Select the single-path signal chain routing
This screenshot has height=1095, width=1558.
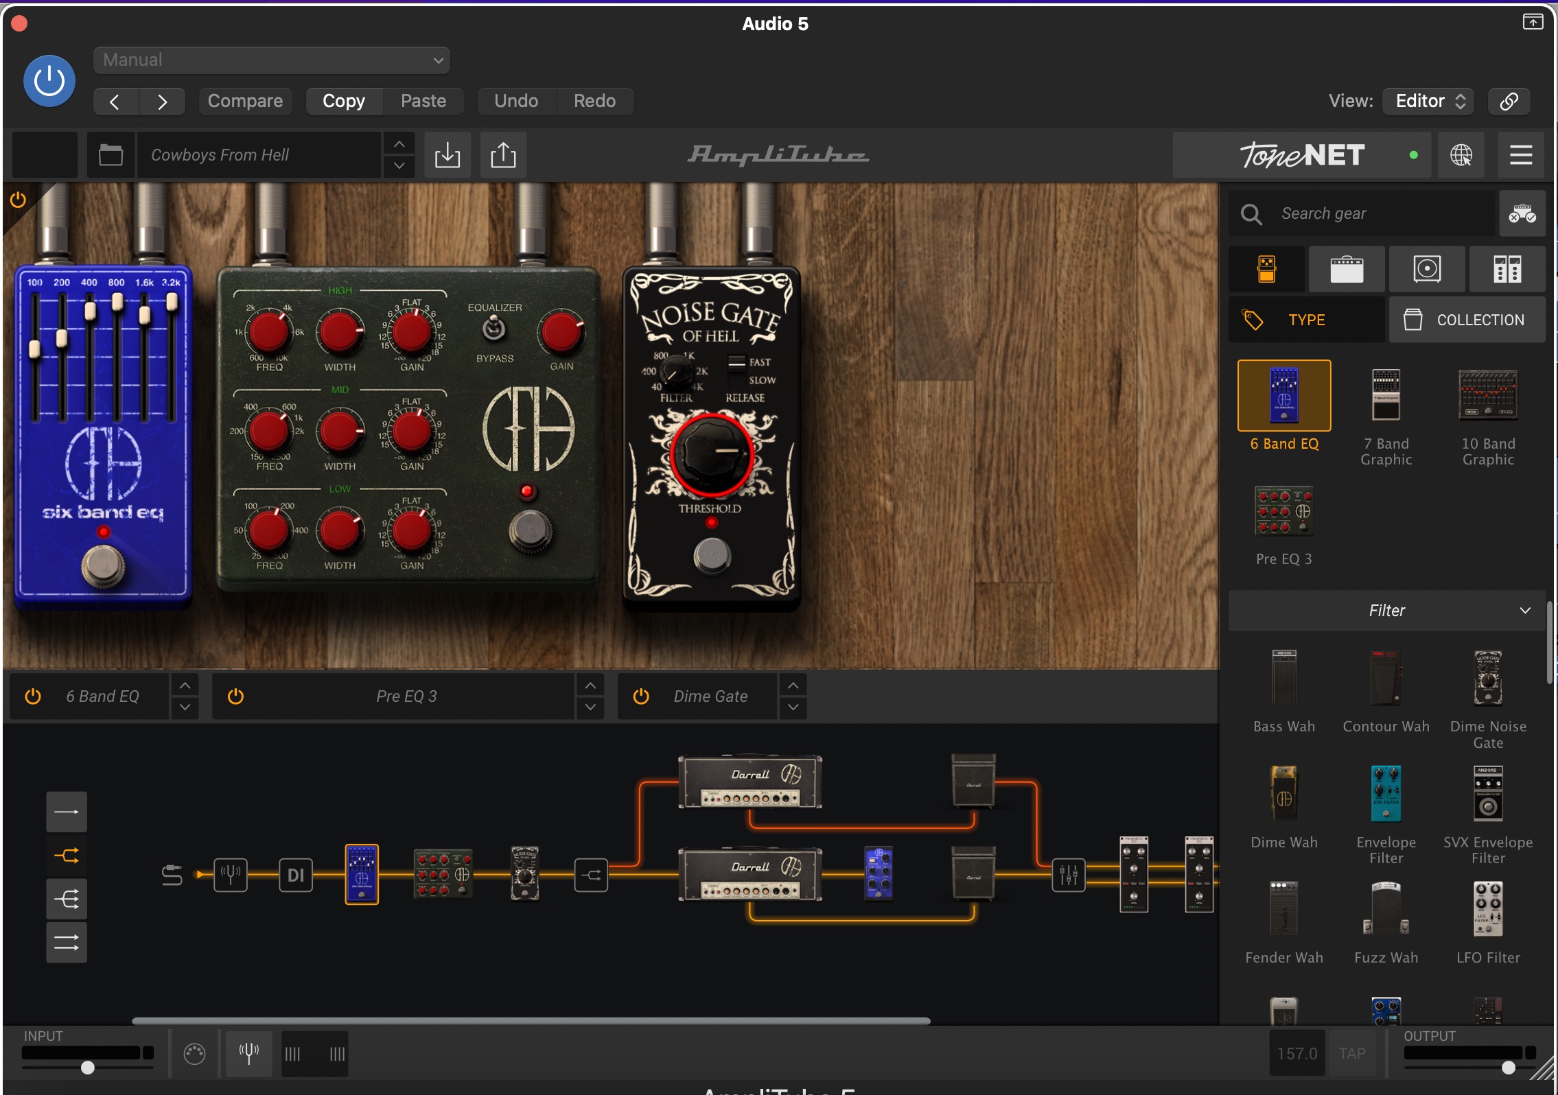coord(67,812)
